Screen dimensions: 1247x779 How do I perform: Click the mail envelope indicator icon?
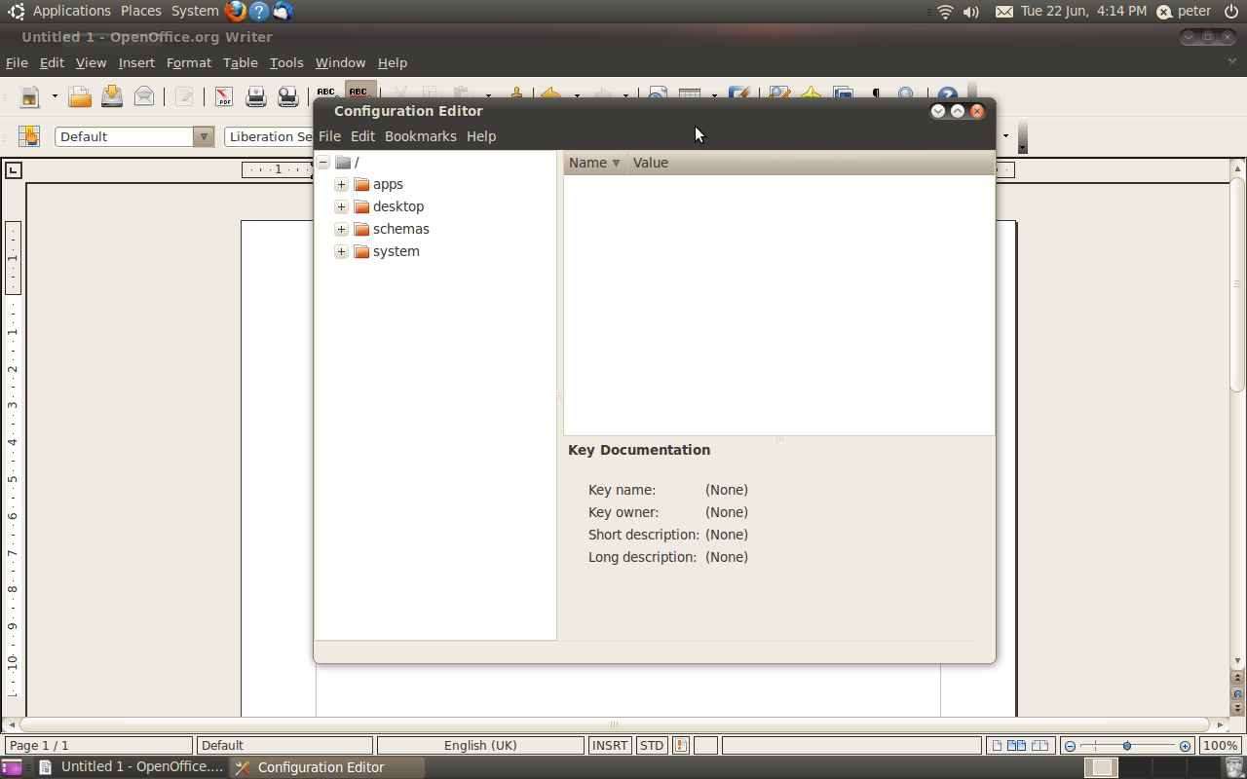pyautogui.click(x=1003, y=12)
